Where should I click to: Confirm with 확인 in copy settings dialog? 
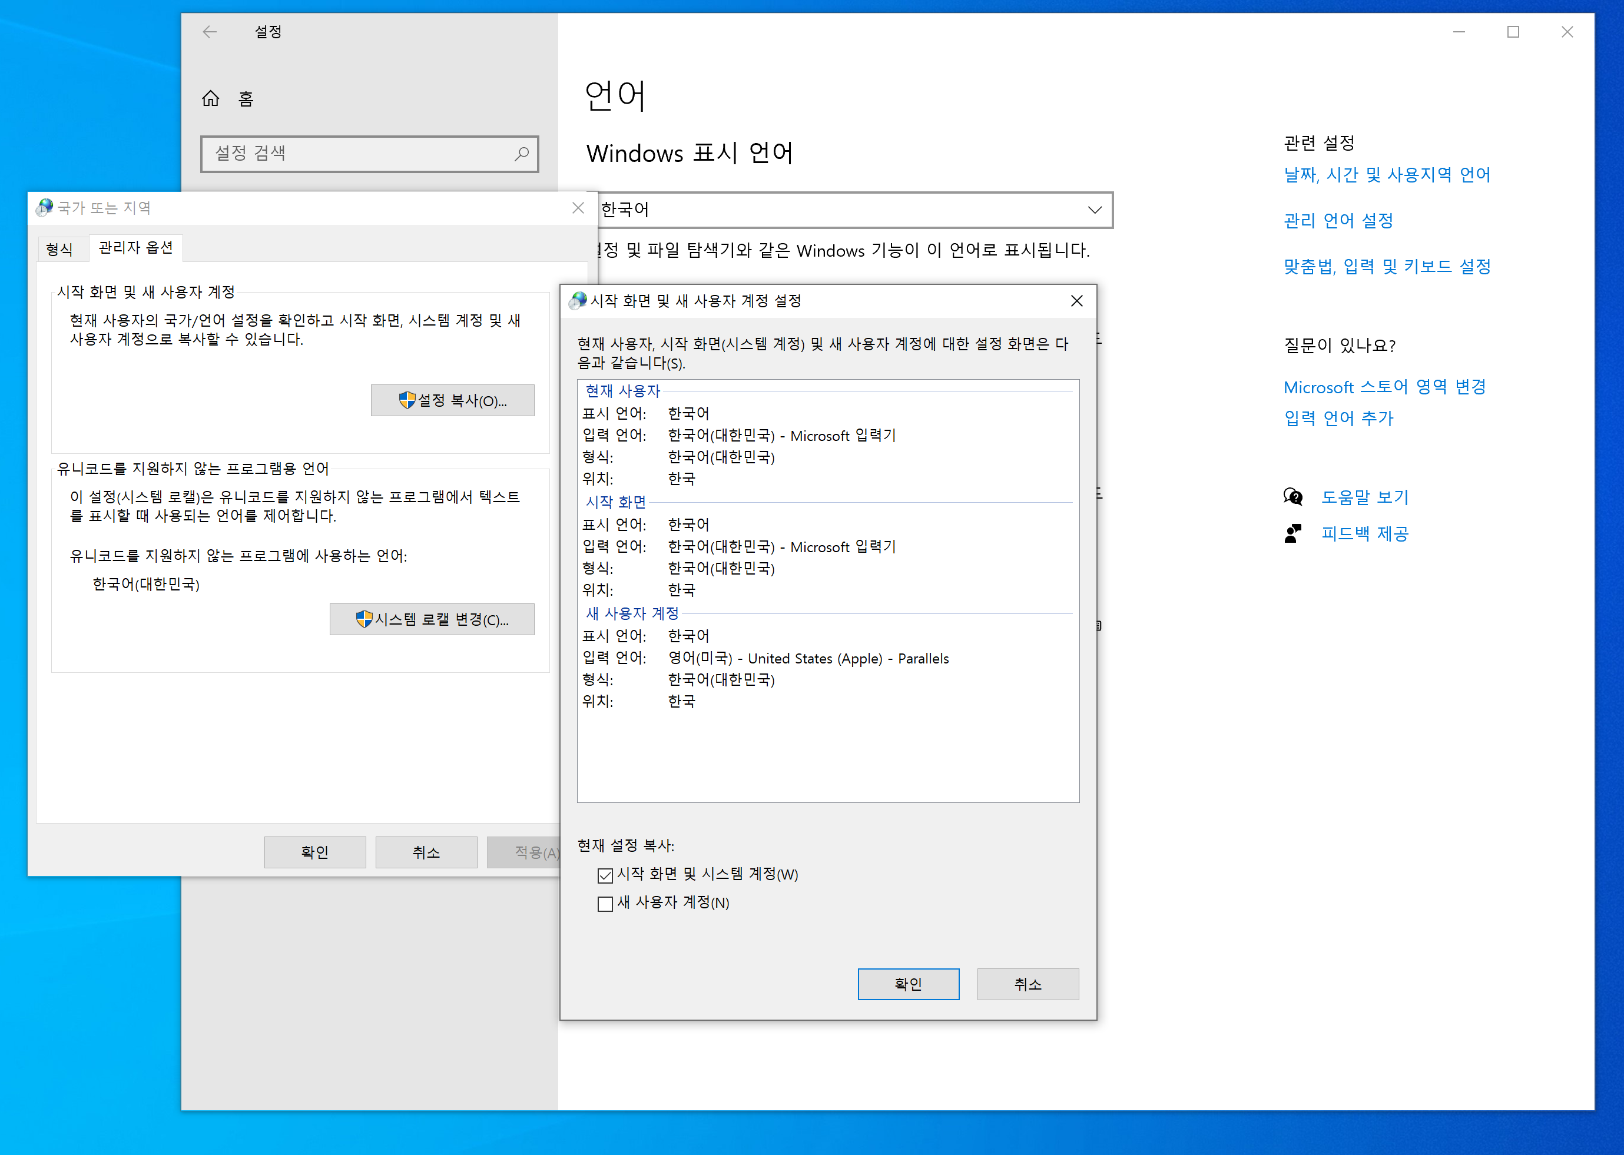[907, 984]
